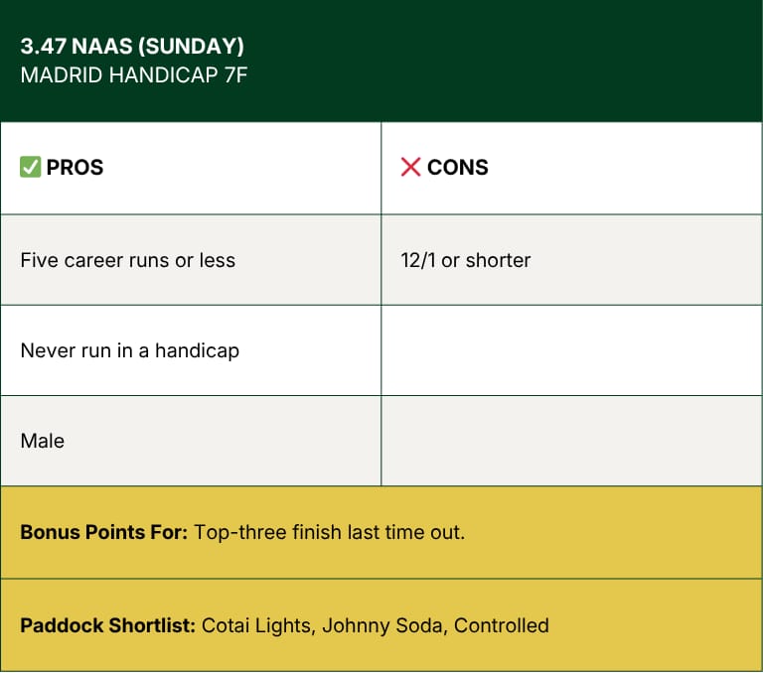
Task: Select the '12/1 or shorter' cons cell
Action: pos(572,260)
